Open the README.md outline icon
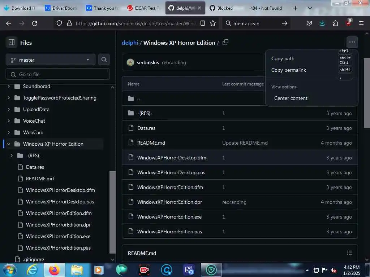Image resolution: width=370 pixels, height=277 pixels. 350,253
